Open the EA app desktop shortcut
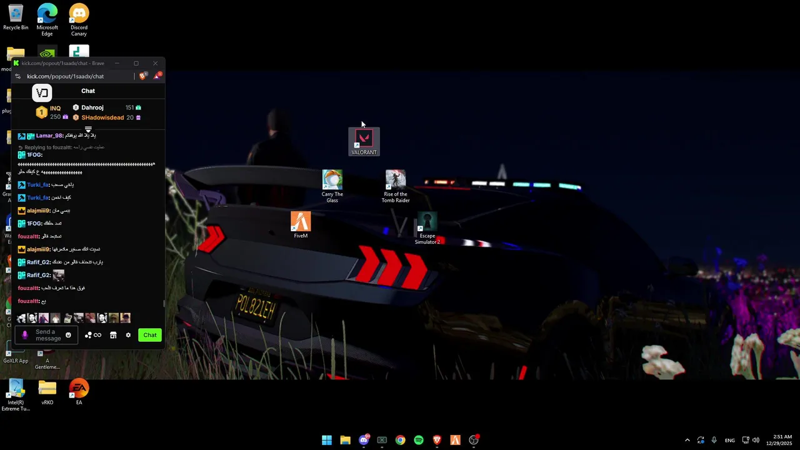800x450 pixels. [79, 392]
